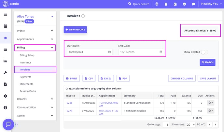The height and width of the screenshot is (132, 224).
Task: Open actions gear dropdown for invoice 6285
Action: 210,103
